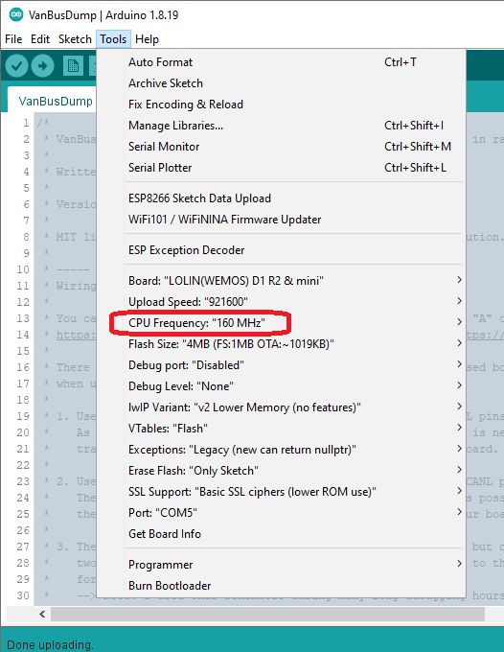Expand the Debug Level submenu
Image resolution: width=504 pixels, height=652 pixels.
coord(281,386)
